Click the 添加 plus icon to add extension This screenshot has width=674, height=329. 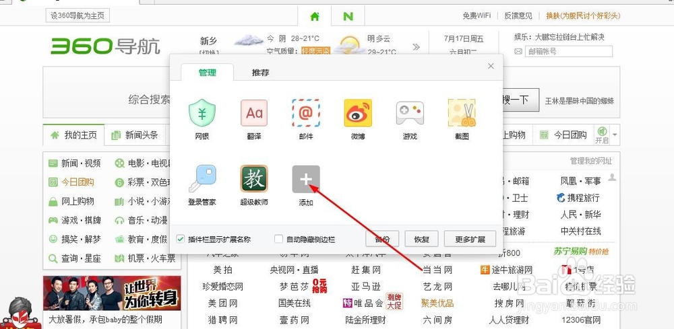(305, 179)
